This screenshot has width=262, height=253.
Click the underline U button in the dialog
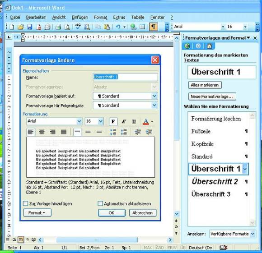tap(134, 121)
